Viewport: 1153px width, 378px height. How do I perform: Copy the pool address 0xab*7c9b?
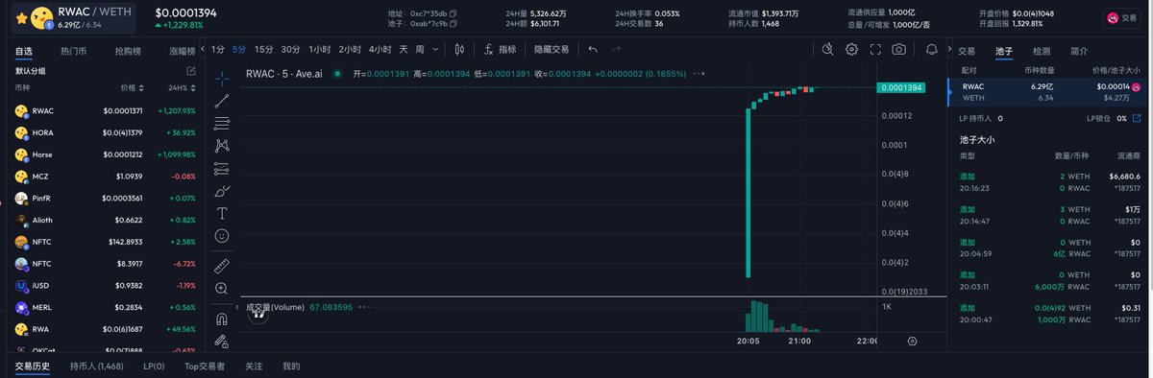point(454,24)
